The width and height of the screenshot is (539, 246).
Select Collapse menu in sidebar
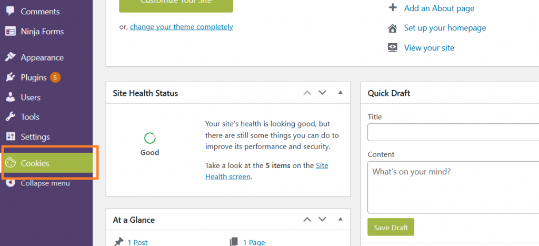click(38, 183)
